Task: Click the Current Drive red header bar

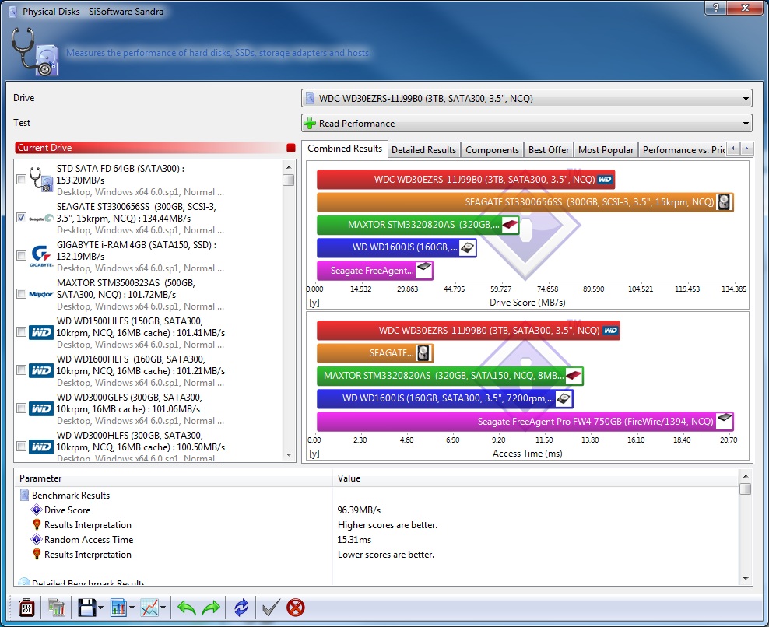Action: [x=155, y=148]
